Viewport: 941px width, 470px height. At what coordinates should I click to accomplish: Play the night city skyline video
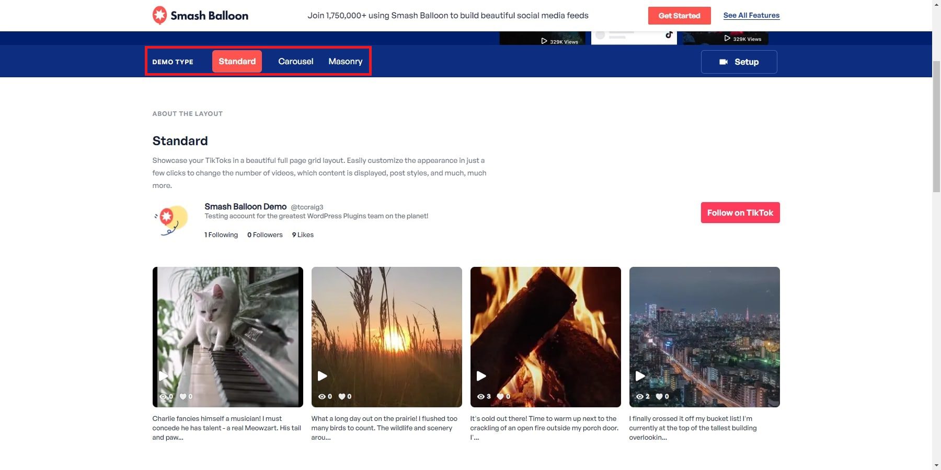(640, 376)
